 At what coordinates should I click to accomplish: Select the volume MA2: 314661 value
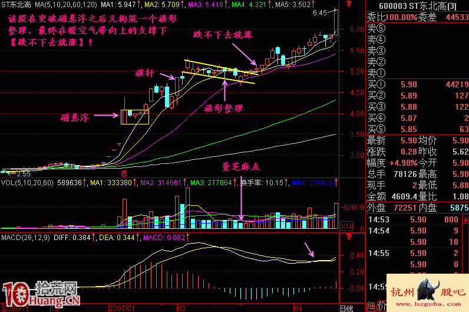click(x=161, y=183)
